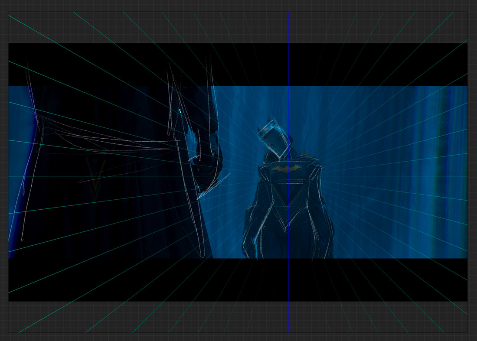Select the vertical blue center guide line
The height and width of the screenshot is (341, 477).
pos(288,65)
